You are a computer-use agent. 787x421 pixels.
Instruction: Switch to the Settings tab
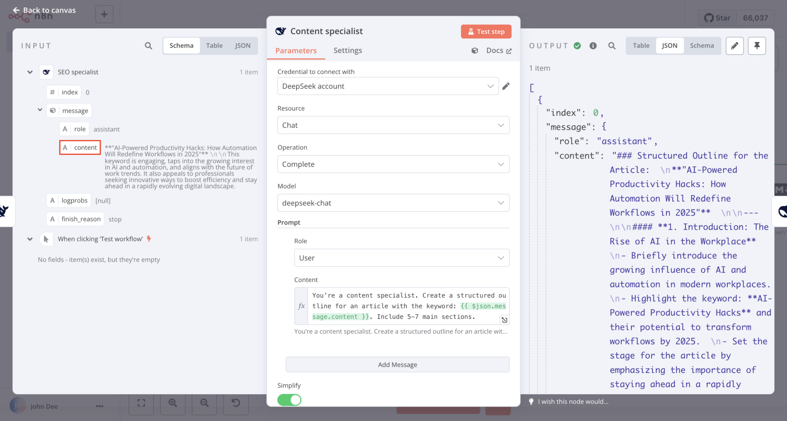(x=347, y=50)
